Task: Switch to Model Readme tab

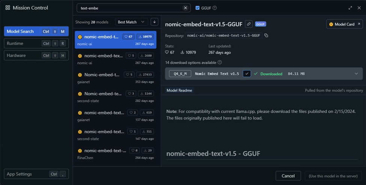Action: click(x=179, y=90)
